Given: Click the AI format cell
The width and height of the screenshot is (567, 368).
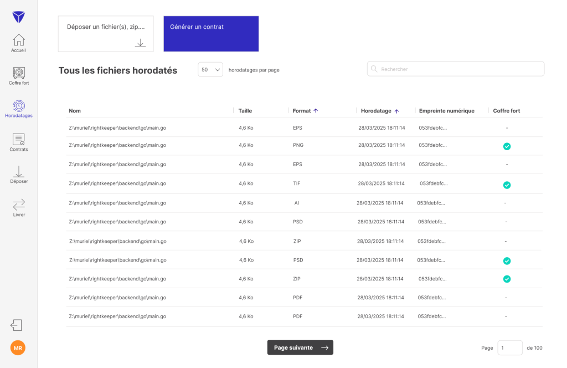Looking at the screenshot, I should click(x=297, y=203).
